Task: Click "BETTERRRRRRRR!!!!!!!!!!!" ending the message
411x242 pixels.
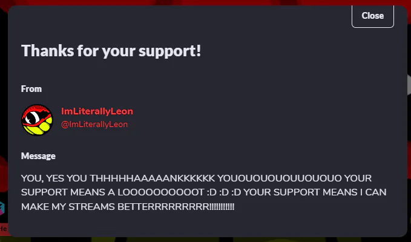Action: [176, 207]
